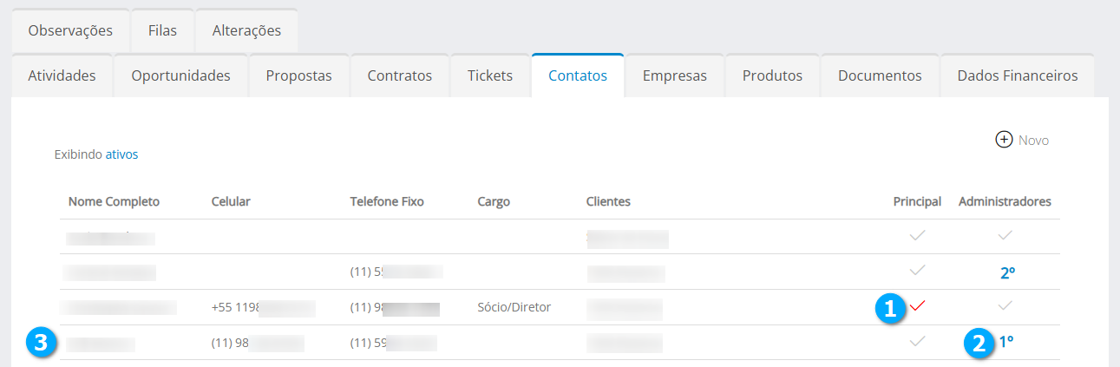Open the Documentos tab

(x=879, y=75)
